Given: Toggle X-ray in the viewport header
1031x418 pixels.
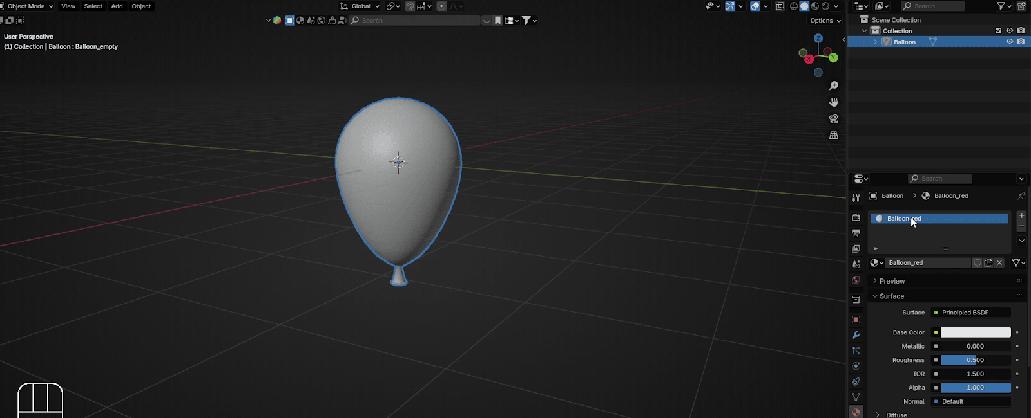Looking at the screenshot, I should [780, 6].
